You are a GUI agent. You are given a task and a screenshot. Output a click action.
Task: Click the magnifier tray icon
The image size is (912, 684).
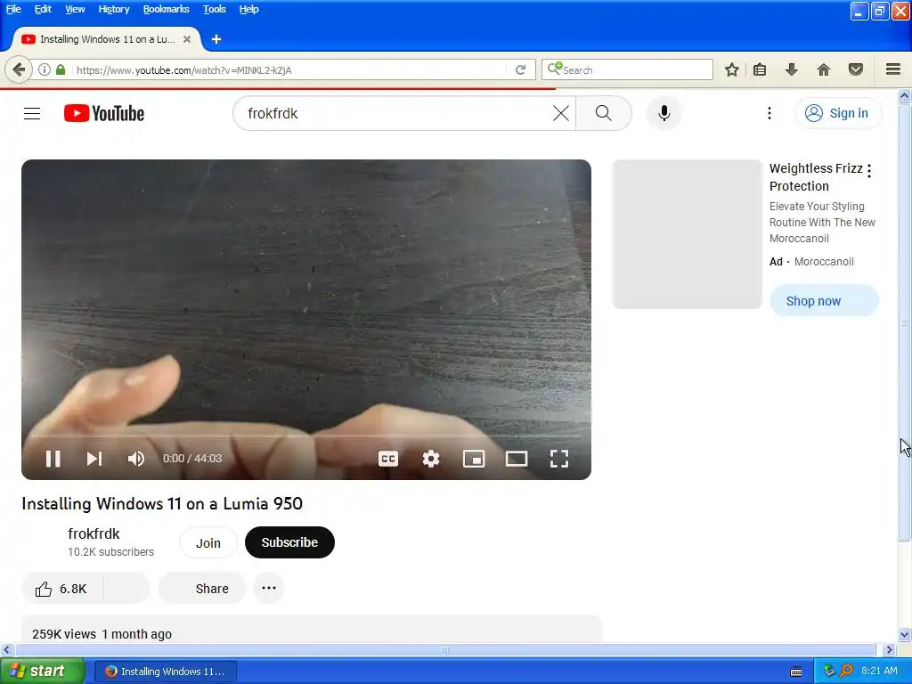[x=846, y=671]
